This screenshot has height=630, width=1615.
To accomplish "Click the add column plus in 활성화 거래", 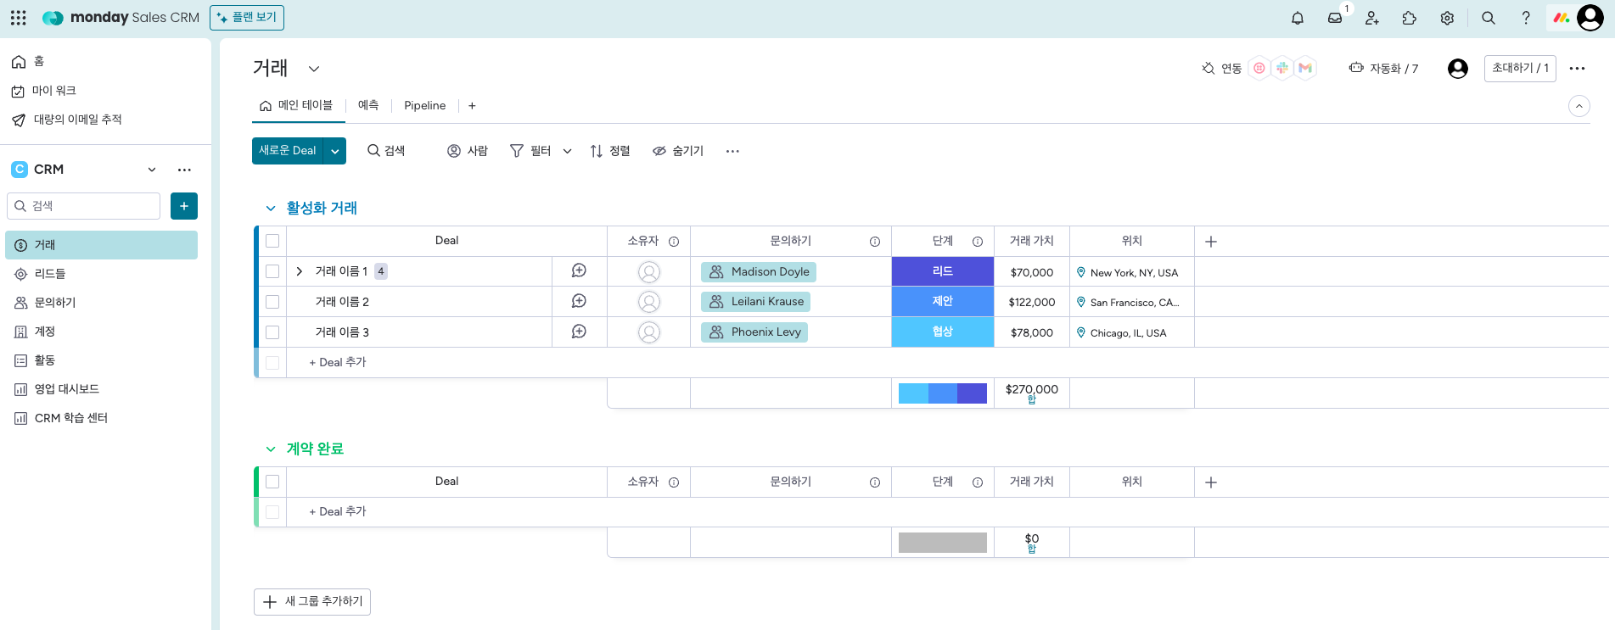I will click(x=1211, y=242).
